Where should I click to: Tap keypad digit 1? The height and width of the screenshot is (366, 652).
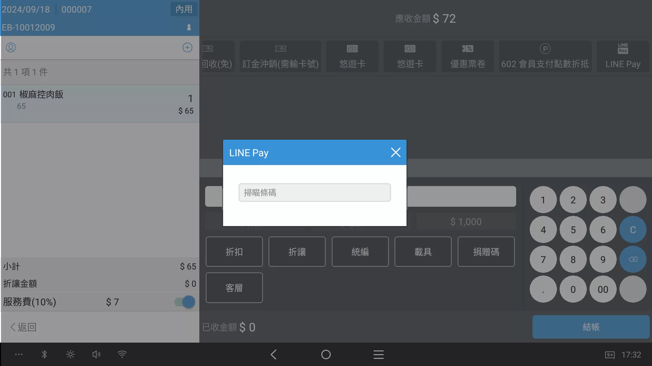[x=543, y=200]
